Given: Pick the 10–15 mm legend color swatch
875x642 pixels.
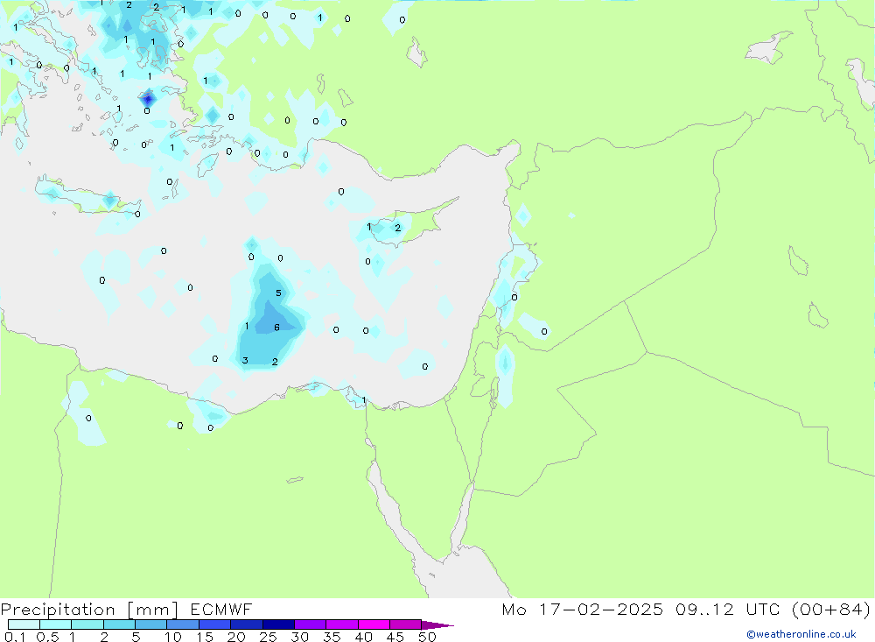Looking at the screenshot, I should point(183,624).
